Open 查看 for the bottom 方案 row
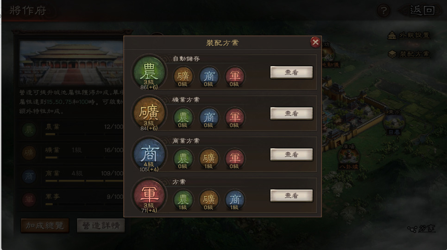447x250 pixels. 291,195
